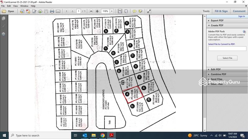248x139 pixels.
Task: Click the Sign In link
Action: pyautogui.click(x=241, y=16)
